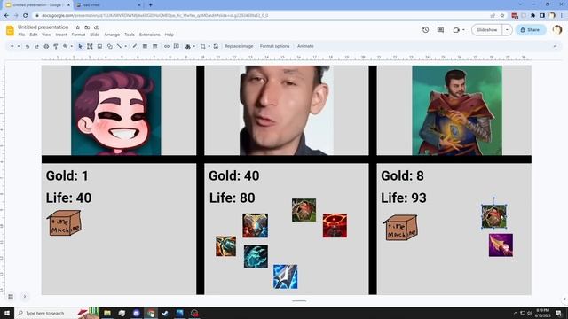The image size is (568, 319).
Task: Open comment history icon
Action: click(x=440, y=30)
